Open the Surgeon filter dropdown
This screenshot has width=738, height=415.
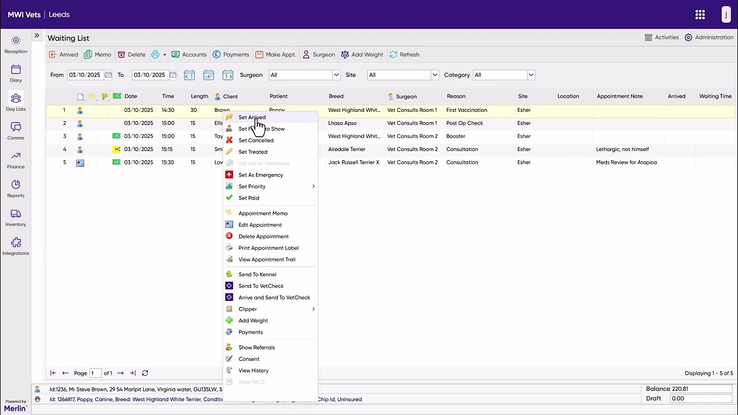pos(336,75)
